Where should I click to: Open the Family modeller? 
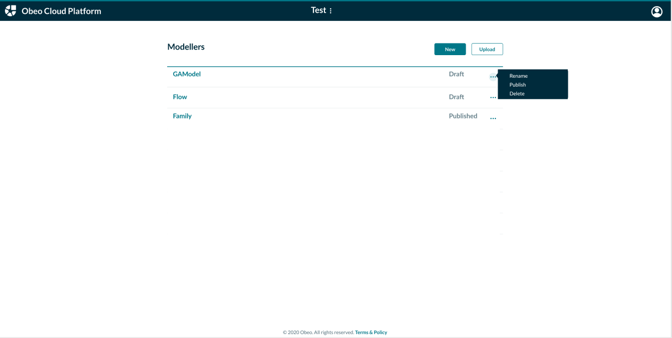[x=182, y=116]
